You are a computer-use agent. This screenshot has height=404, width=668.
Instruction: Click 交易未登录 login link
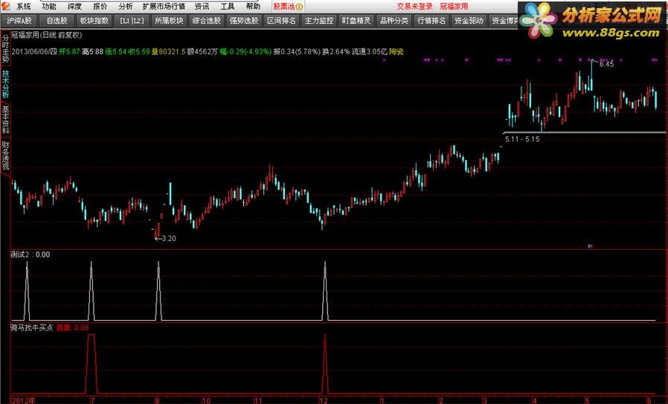[414, 7]
